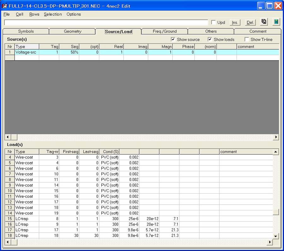Screen dimensions: 284x251
Task: Click the green calculator run icon
Action: point(276,22)
